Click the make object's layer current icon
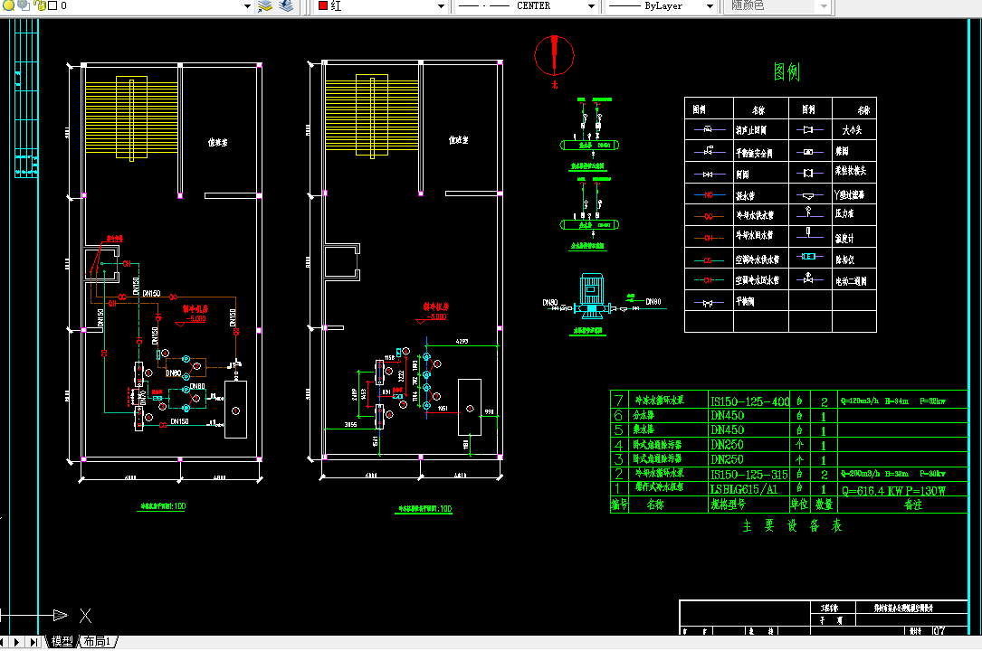The image size is (982, 651). tap(265, 6)
